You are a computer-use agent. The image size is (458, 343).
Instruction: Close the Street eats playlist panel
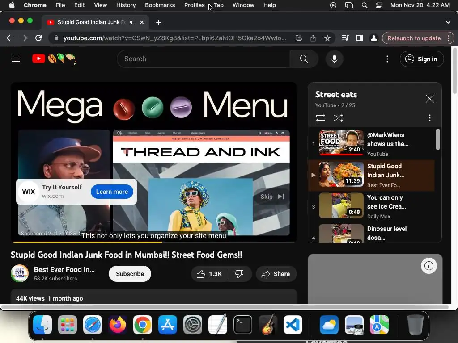(x=430, y=99)
